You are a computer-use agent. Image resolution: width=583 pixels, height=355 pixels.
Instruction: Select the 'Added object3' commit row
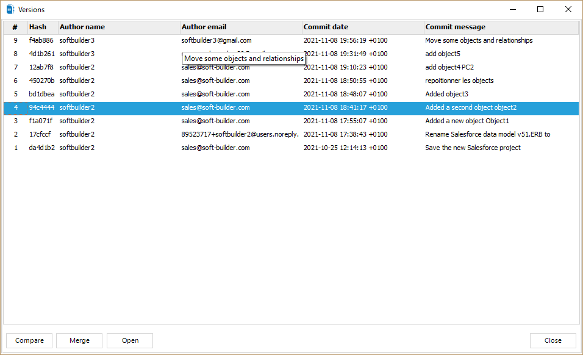[x=446, y=94]
